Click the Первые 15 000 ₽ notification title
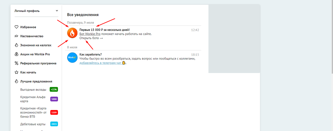 point(104,30)
